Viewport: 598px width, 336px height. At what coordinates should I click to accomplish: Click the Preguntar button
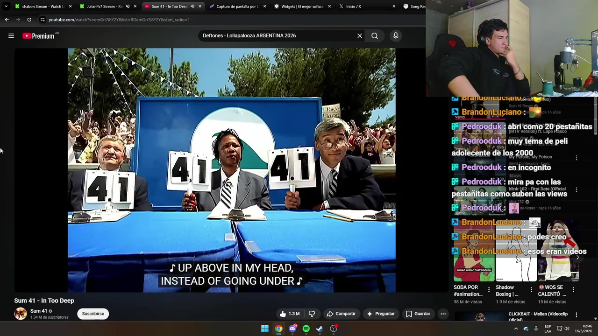pyautogui.click(x=381, y=314)
